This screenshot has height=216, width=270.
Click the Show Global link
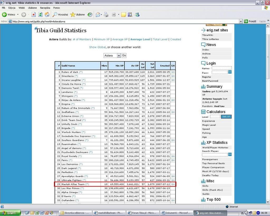(x=98, y=47)
